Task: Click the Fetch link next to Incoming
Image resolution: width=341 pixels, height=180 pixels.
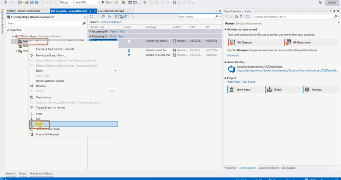Action: 113,32
